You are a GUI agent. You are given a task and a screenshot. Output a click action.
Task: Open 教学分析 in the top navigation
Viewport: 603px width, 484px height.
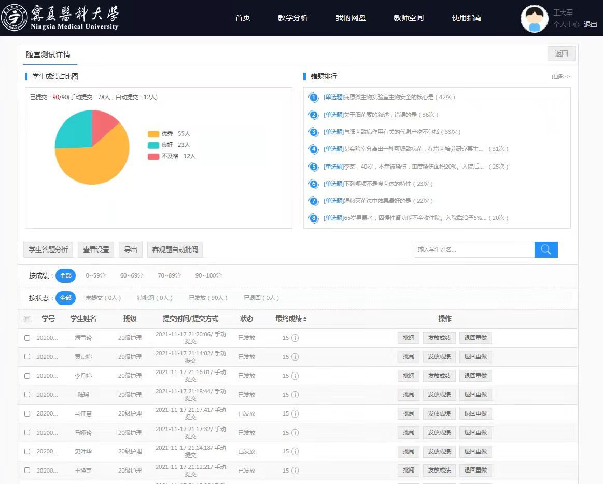(292, 18)
